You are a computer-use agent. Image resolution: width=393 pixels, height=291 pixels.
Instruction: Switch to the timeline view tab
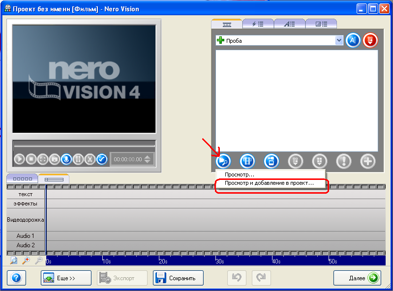pos(54,179)
